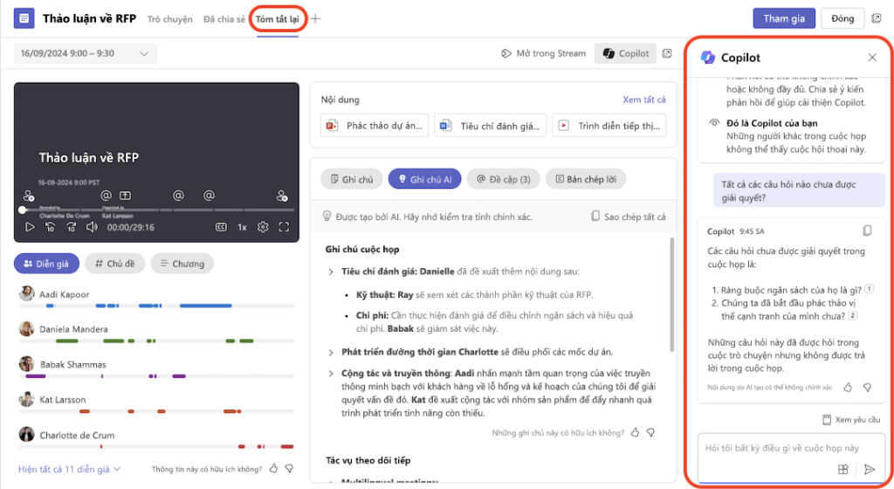Expand Hiện tất cả 11 diễn giả

[69, 469]
